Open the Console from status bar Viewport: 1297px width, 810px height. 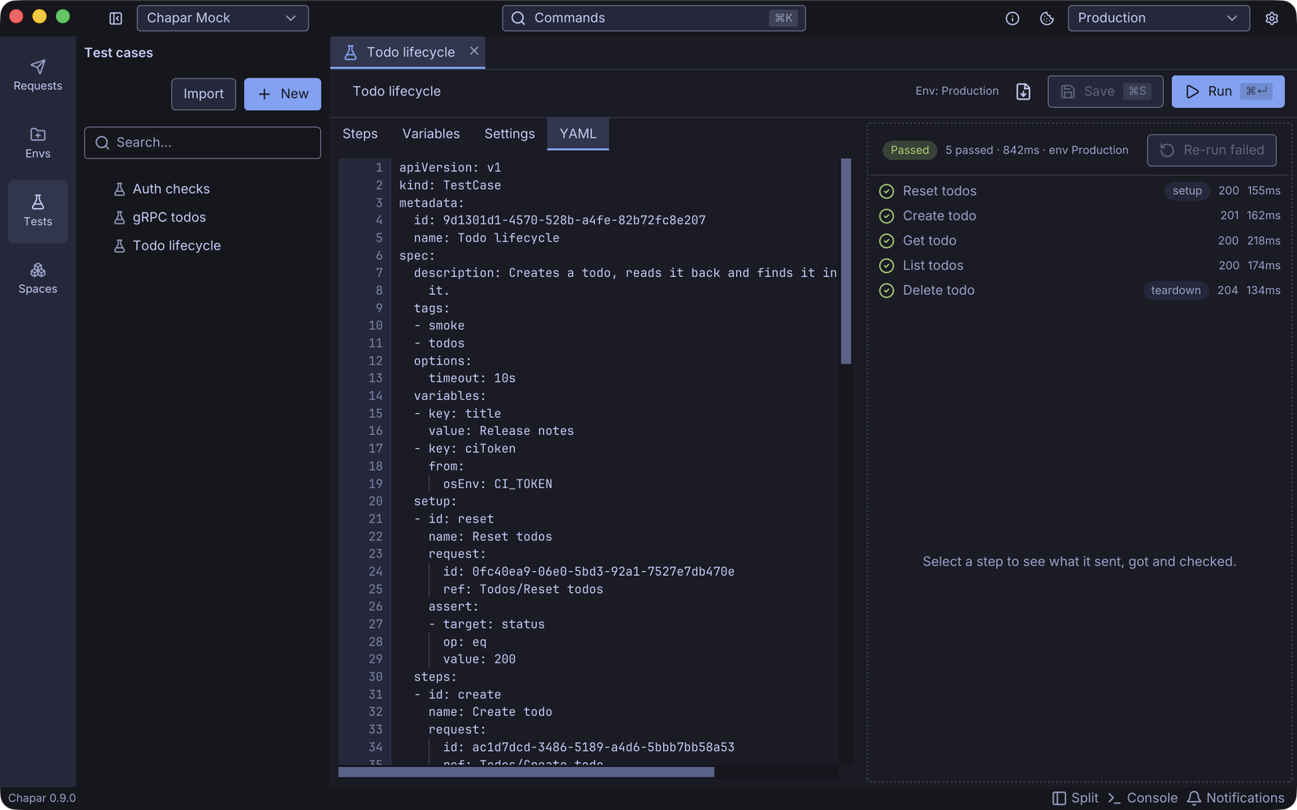[x=1143, y=798]
